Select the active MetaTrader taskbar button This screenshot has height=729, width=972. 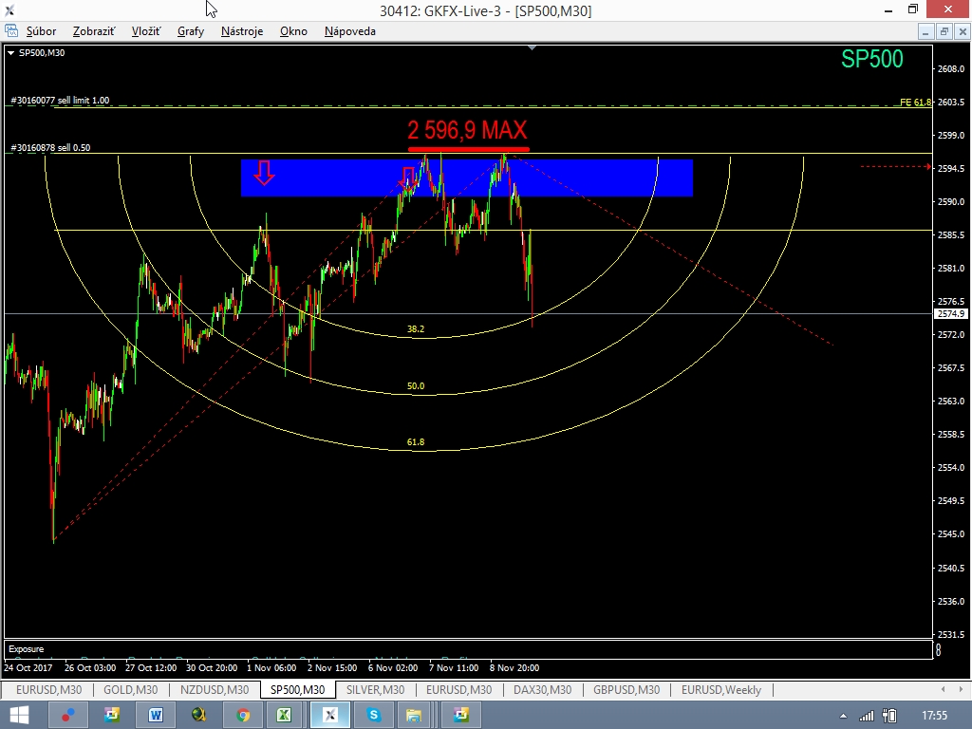(329, 716)
